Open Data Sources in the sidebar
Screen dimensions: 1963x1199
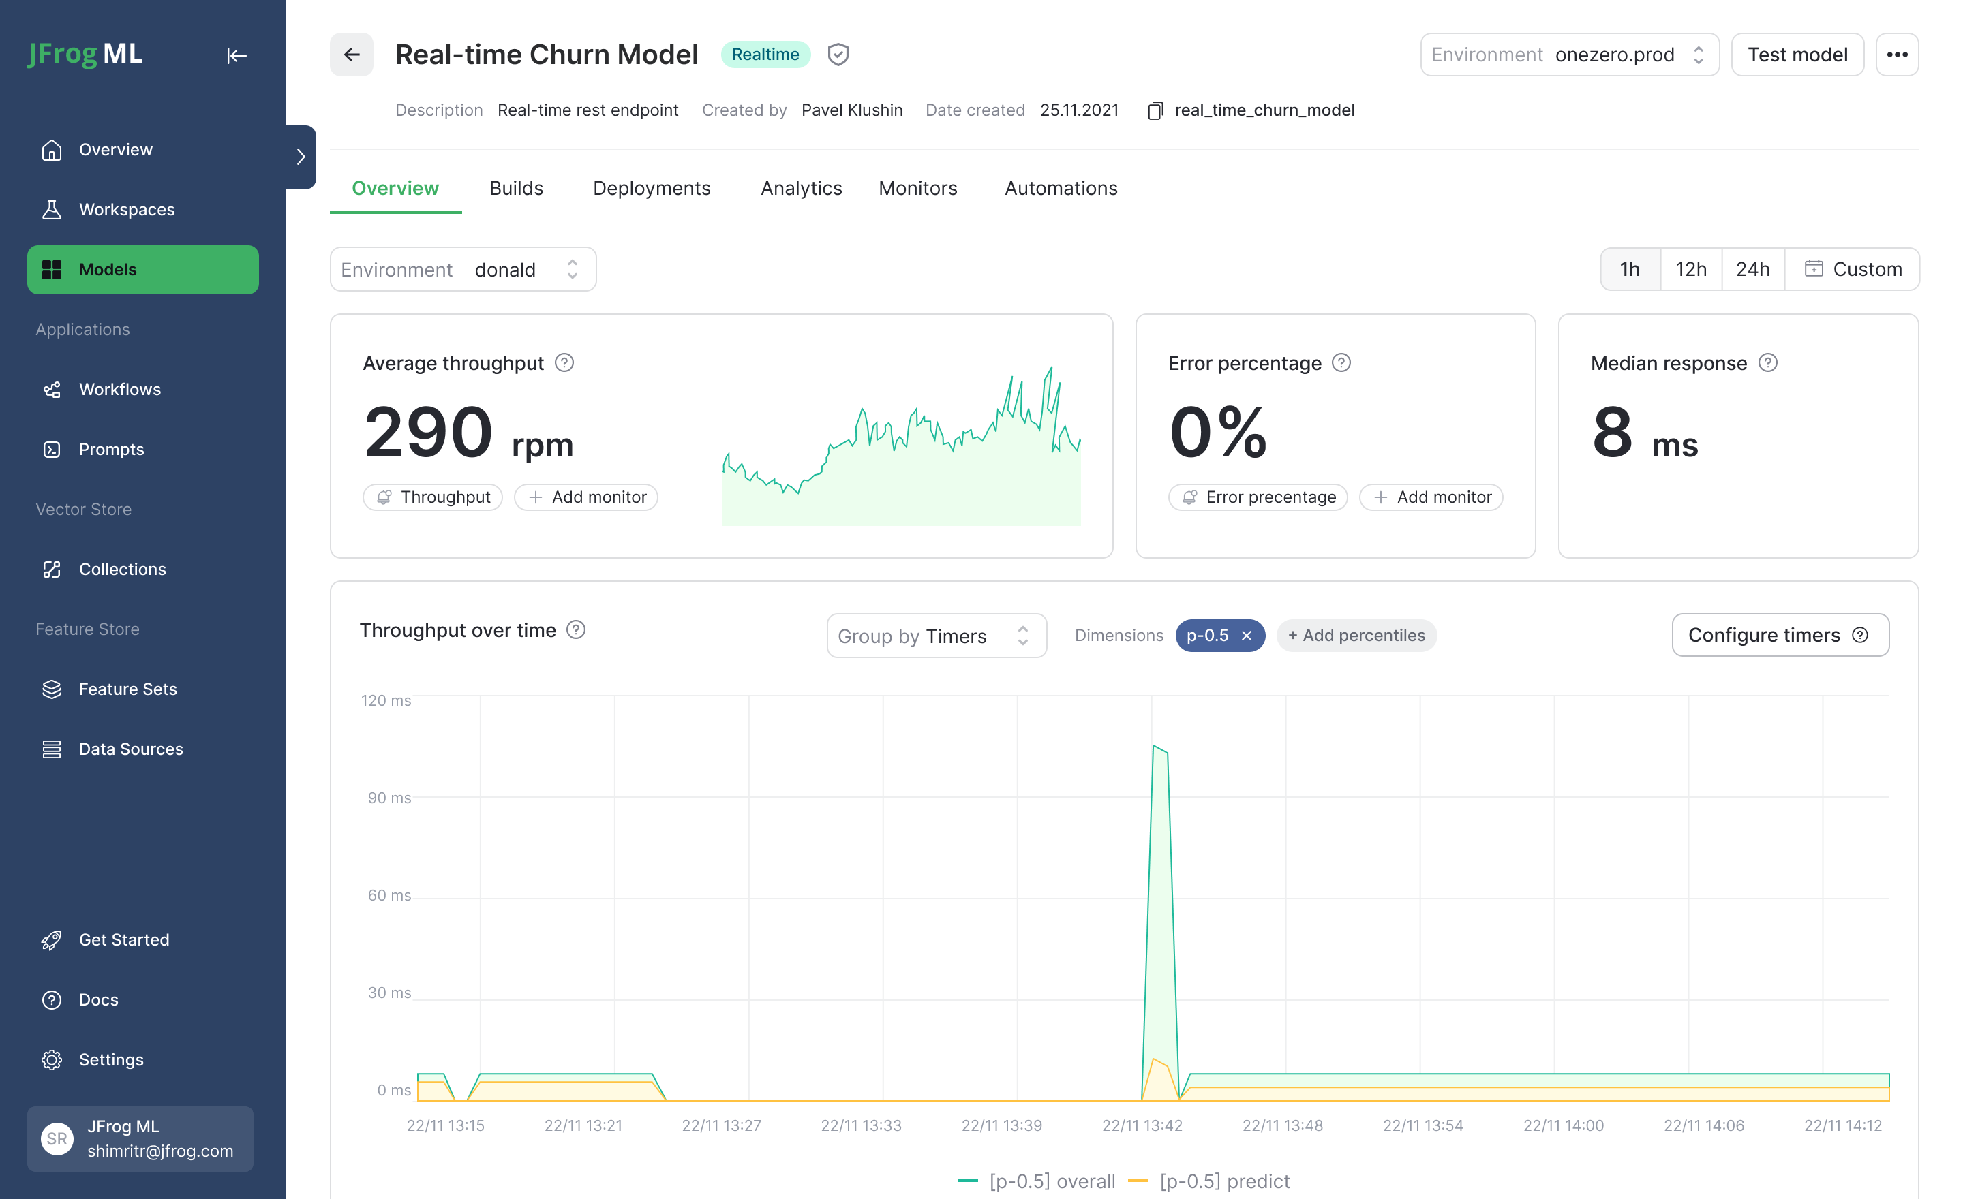[143, 749]
